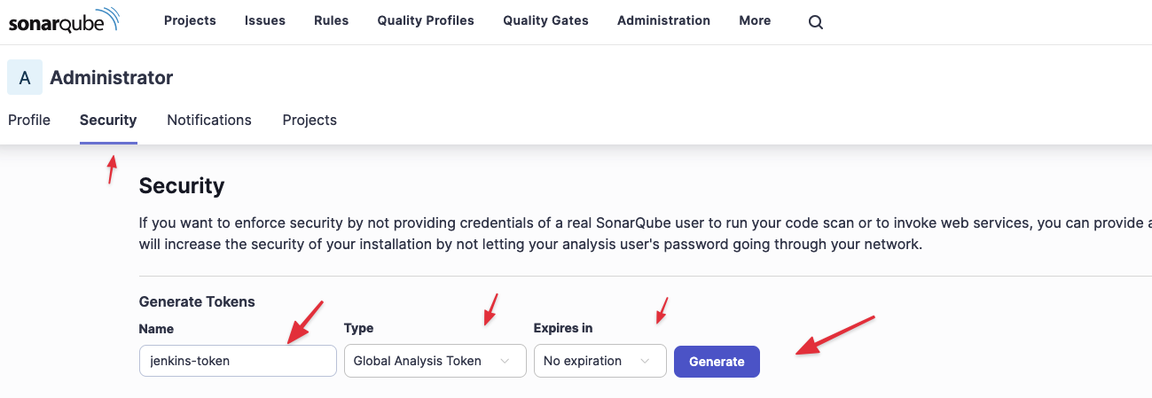Switch to the Notifications tab

click(209, 120)
